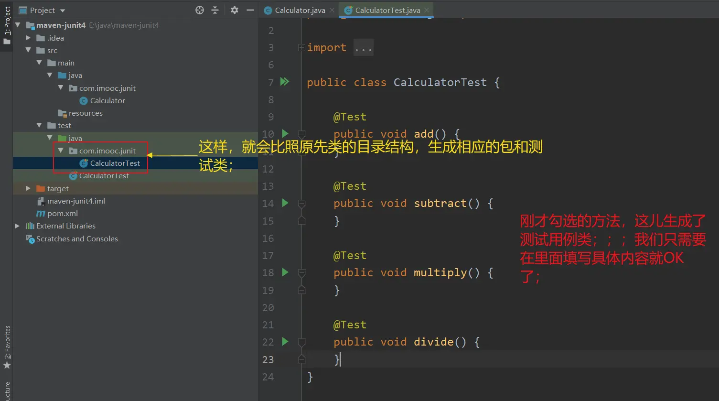The width and height of the screenshot is (719, 401).
Task: Expand the target folder arrow
Action: (x=28, y=188)
